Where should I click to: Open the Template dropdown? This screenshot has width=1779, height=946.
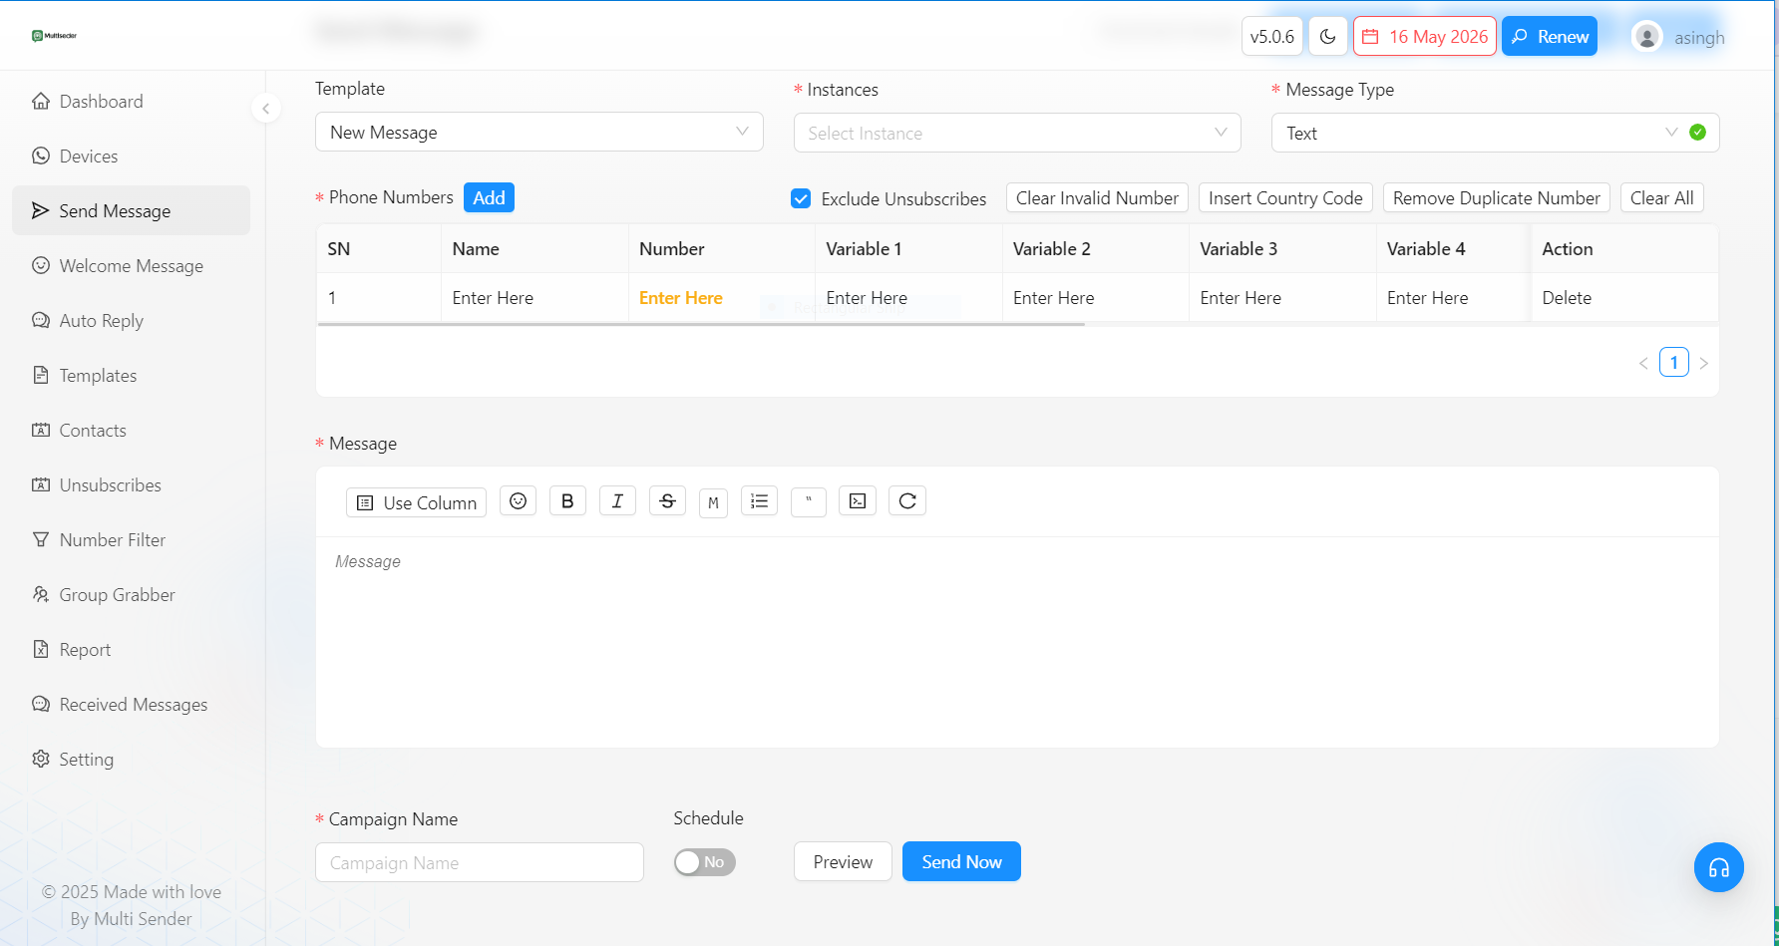tap(538, 133)
